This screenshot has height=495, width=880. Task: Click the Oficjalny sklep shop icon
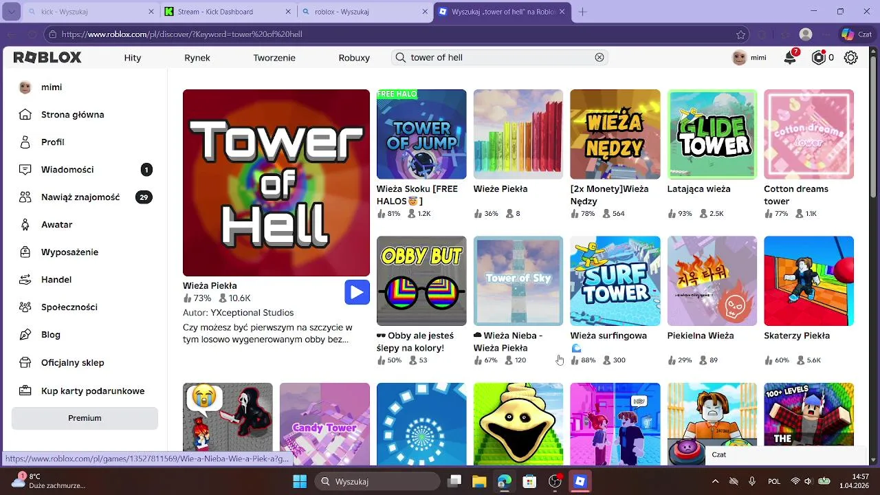tap(25, 363)
